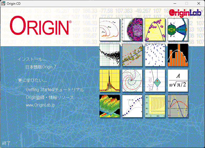This screenshot has height=148, width=205.
Task: Select the A over w√π/2 formula thumbnail
Action: [178, 81]
